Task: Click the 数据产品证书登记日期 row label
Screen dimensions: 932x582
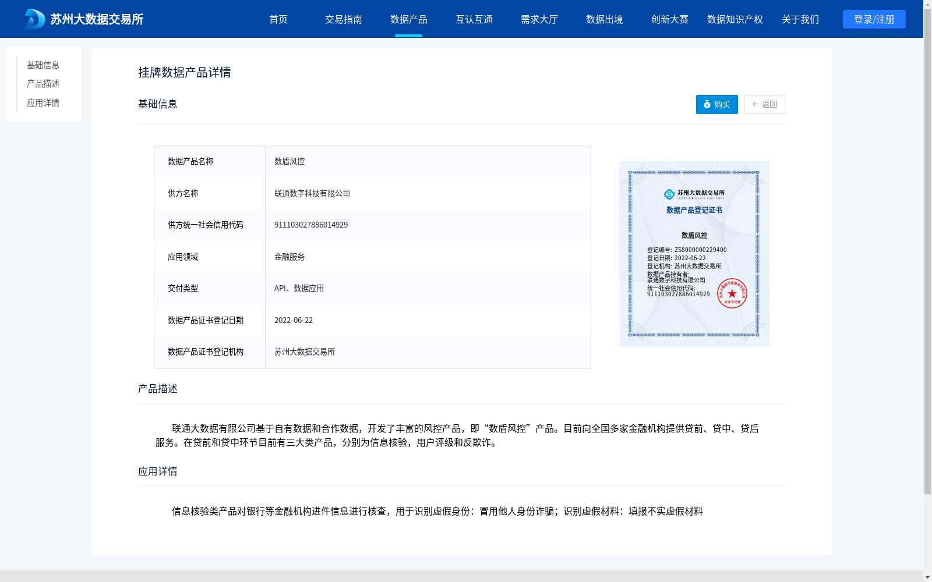Action: [x=206, y=320]
